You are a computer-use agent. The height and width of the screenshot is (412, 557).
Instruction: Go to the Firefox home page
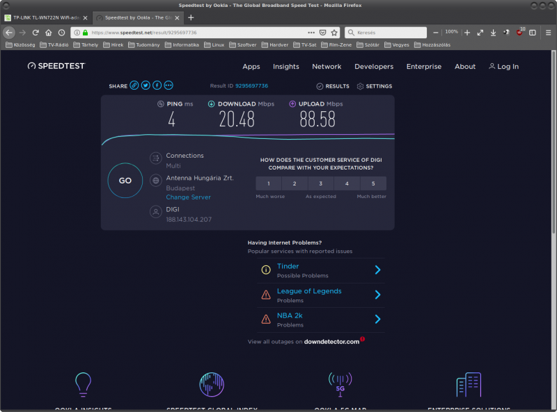point(49,33)
